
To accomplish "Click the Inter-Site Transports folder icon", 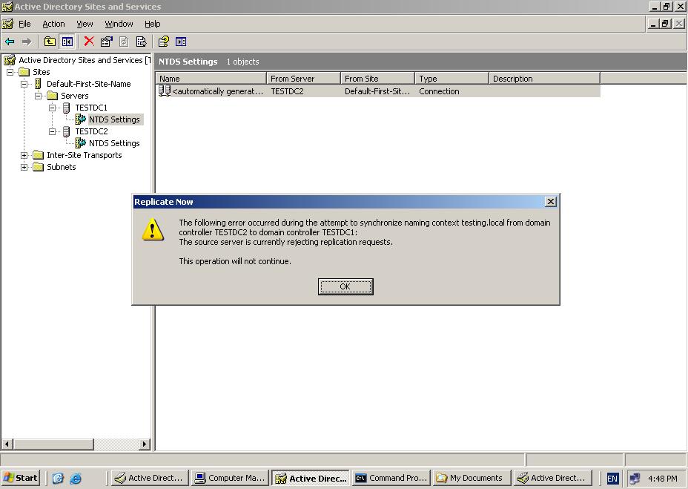I will [x=38, y=155].
